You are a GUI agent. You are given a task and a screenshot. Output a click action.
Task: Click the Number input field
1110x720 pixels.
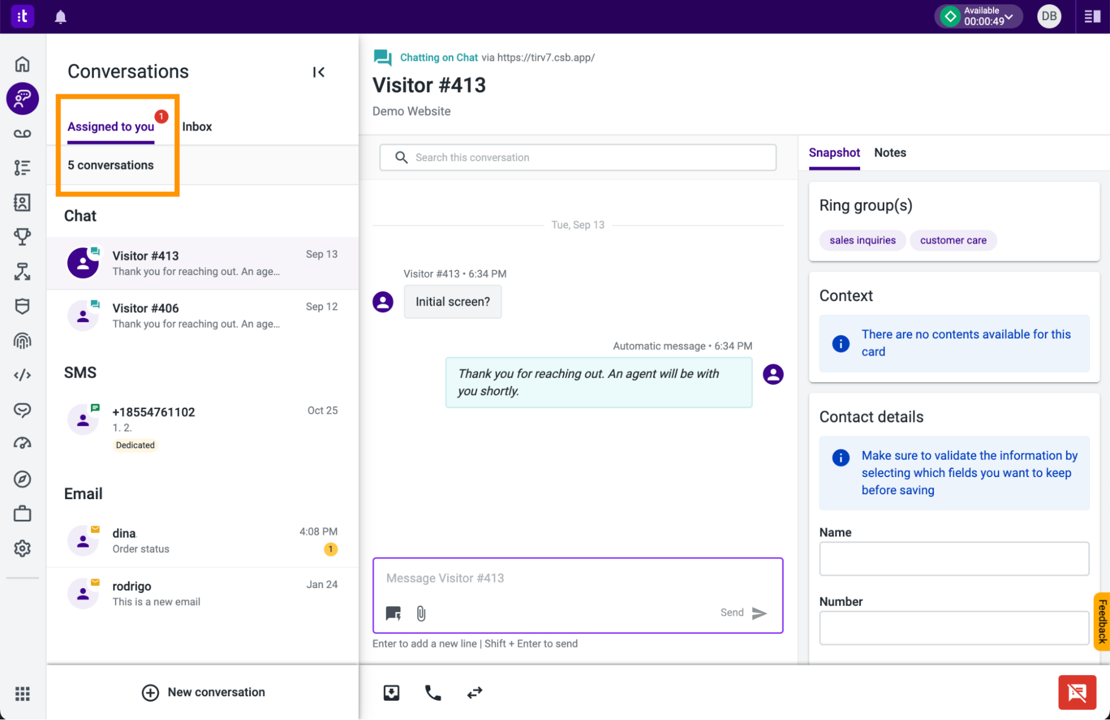coord(954,628)
